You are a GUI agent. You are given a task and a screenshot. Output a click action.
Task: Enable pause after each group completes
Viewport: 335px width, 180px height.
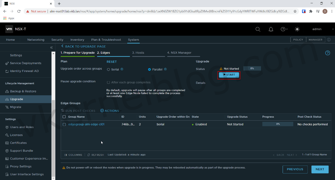[108, 82]
